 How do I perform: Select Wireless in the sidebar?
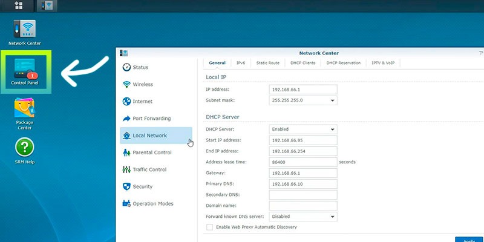click(x=156, y=84)
